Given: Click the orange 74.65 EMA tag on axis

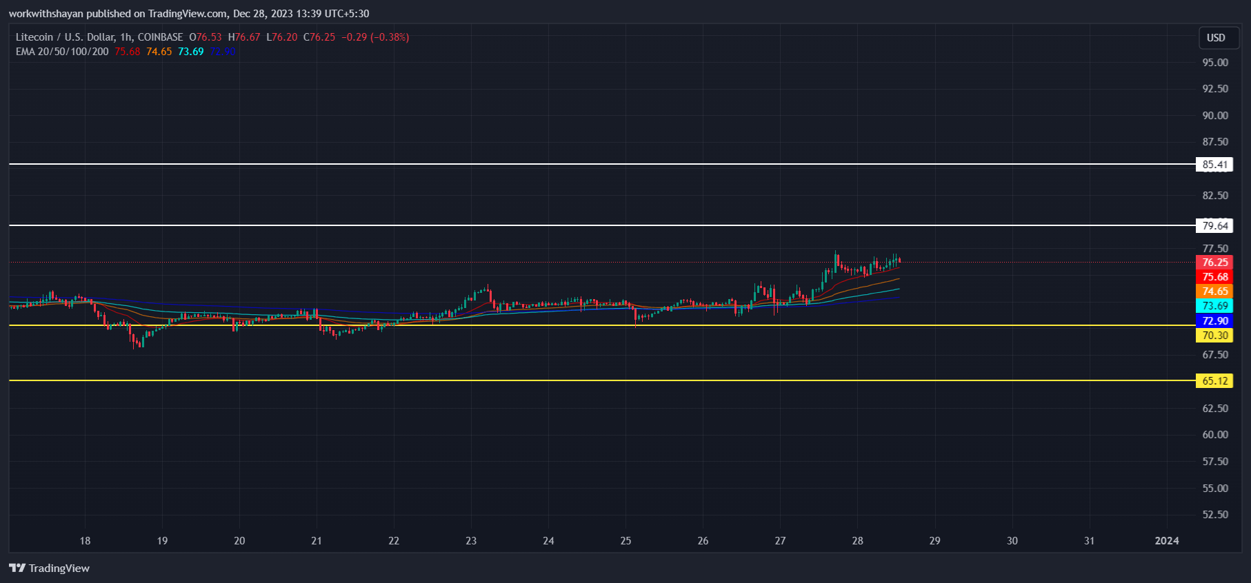Looking at the screenshot, I should (1214, 291).
